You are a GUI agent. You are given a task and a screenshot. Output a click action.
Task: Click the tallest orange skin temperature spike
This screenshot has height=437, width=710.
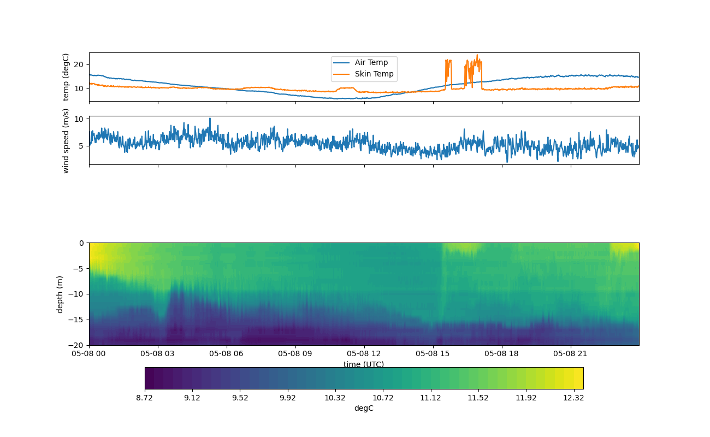477,56
